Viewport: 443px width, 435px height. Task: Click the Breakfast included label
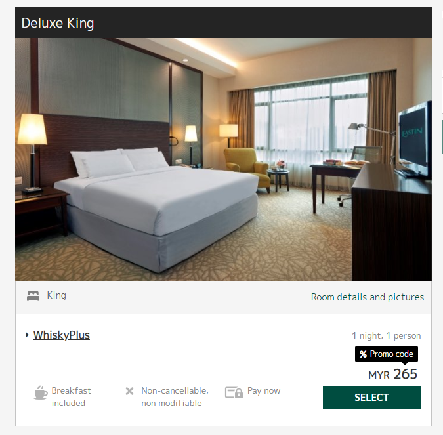click(x=71, y=397)
